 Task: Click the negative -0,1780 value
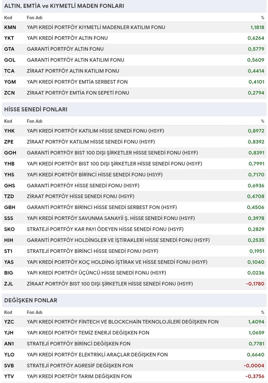coord(255,284)
